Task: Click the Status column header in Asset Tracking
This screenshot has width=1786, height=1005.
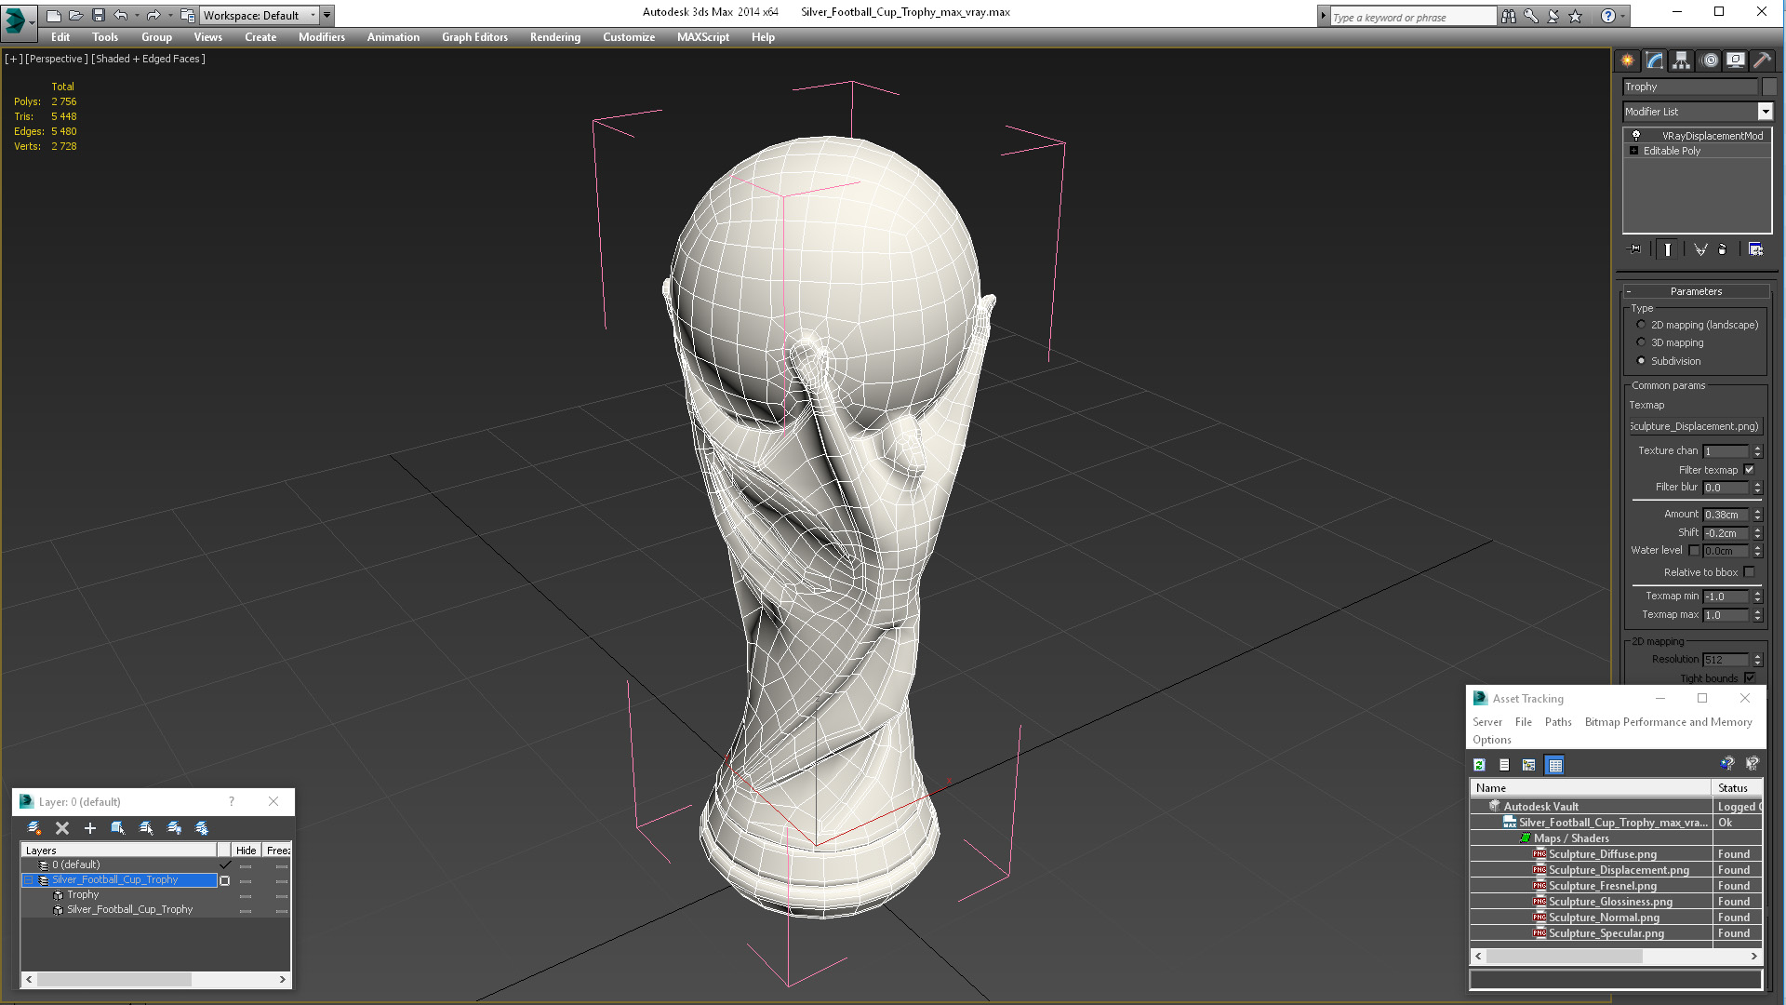Action: click(x=1736, y=788)
